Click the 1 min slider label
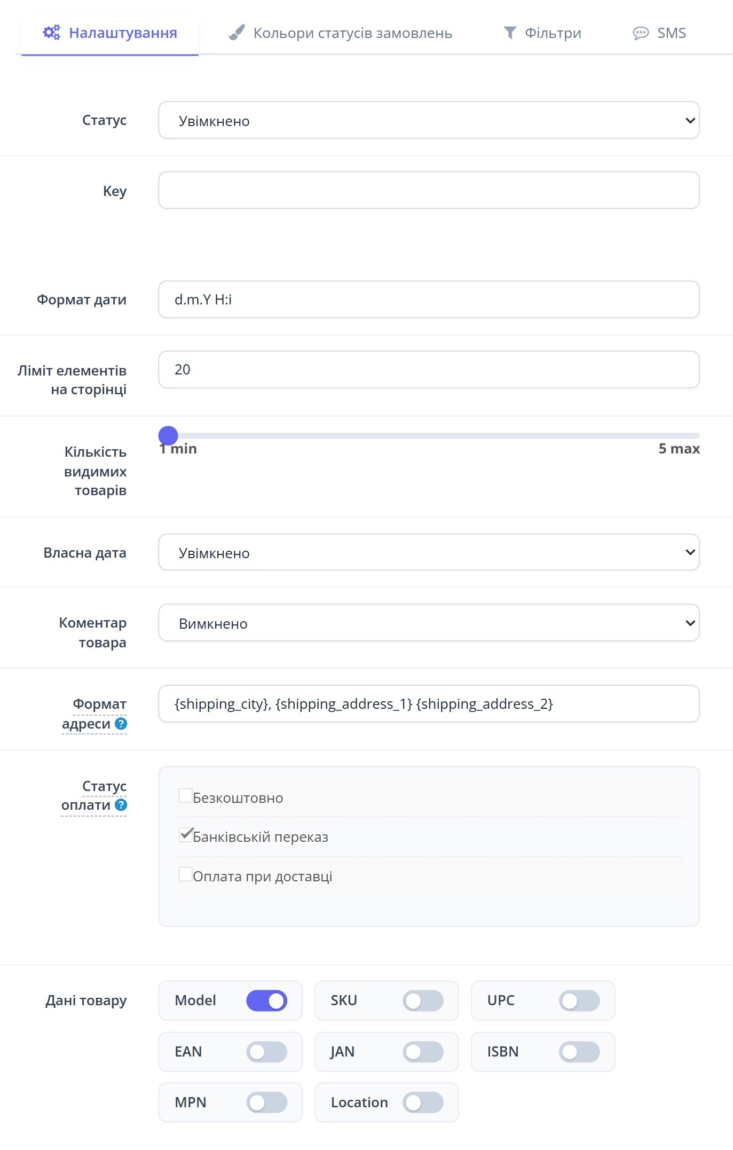733x1150 pixels. point(178,449)
